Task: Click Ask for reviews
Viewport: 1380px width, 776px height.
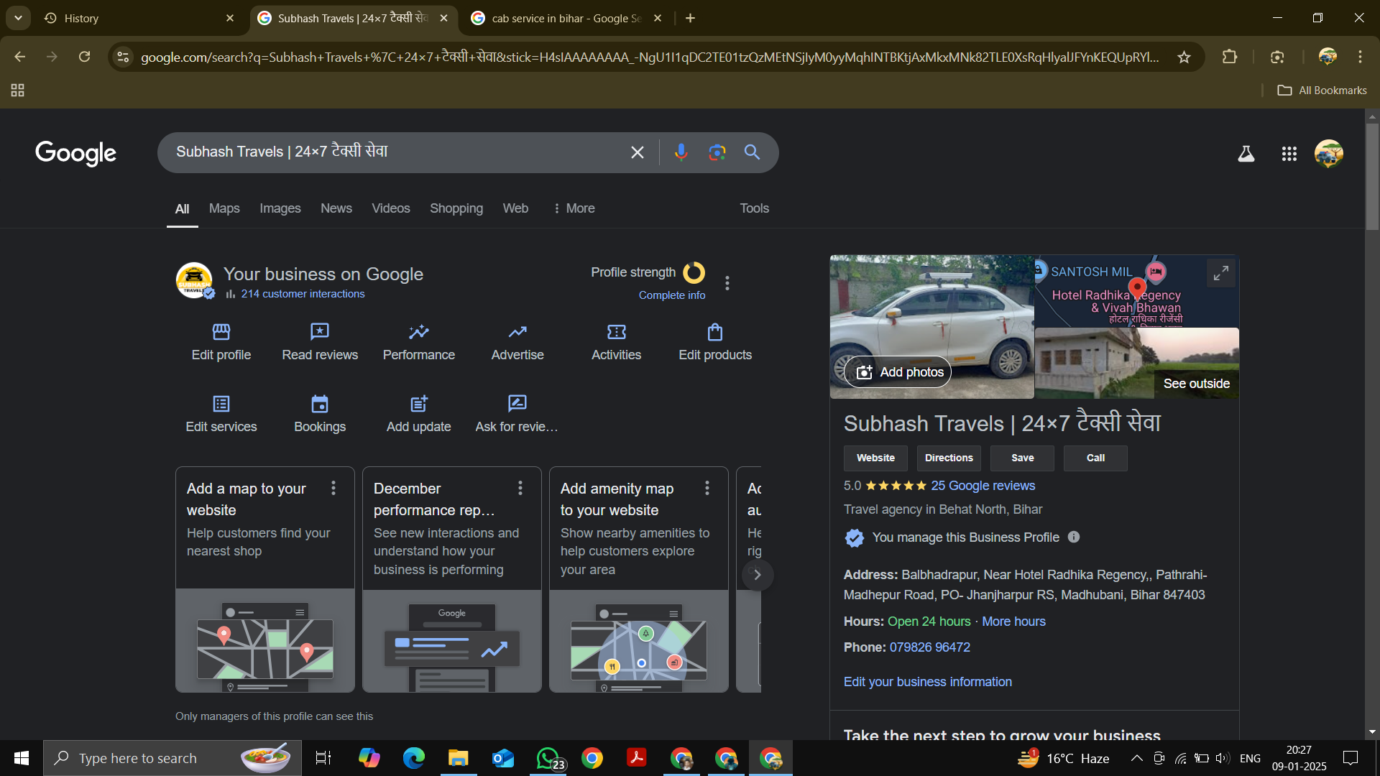Action: [517, 414]
